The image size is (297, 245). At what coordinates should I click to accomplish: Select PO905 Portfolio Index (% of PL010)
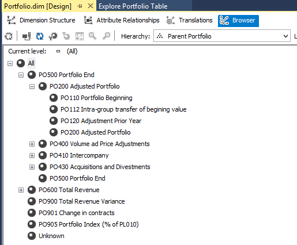pyautogui.click(x=89, y=224)
